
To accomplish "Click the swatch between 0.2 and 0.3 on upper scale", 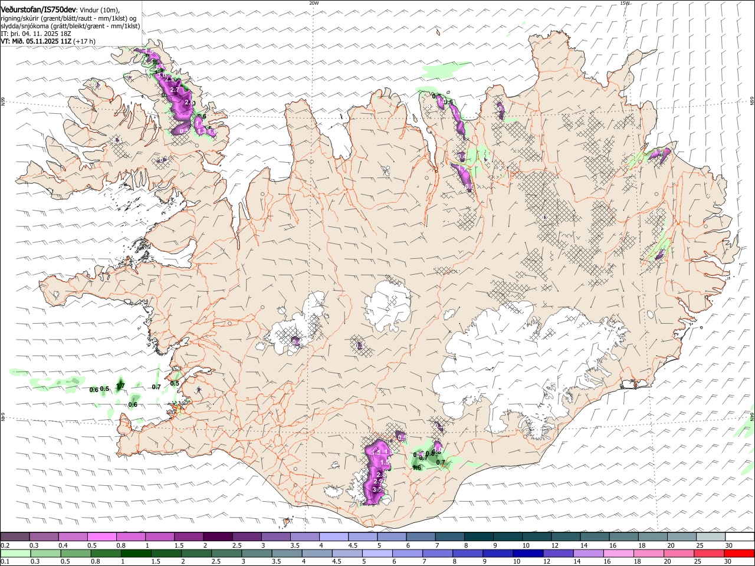I will [15, 537].
